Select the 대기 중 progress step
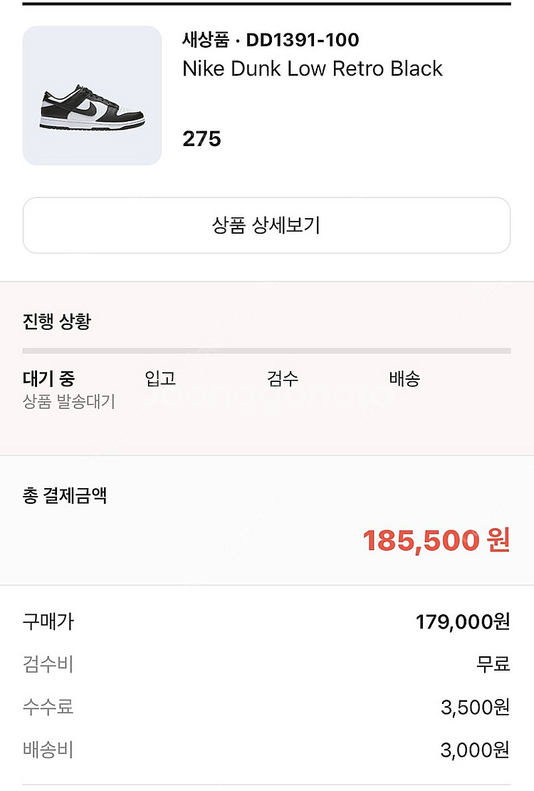The width and height of the screenshot is (534, 791). (x=48, y=378)
